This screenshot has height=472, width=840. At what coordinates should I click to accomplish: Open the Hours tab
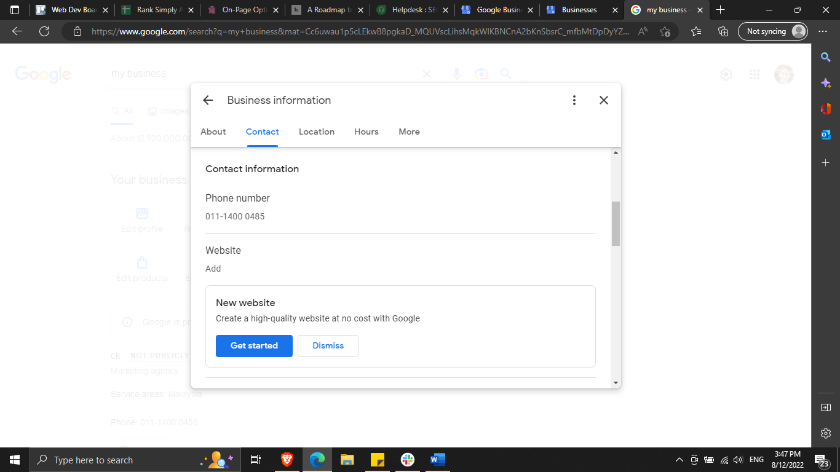(367, 132)
